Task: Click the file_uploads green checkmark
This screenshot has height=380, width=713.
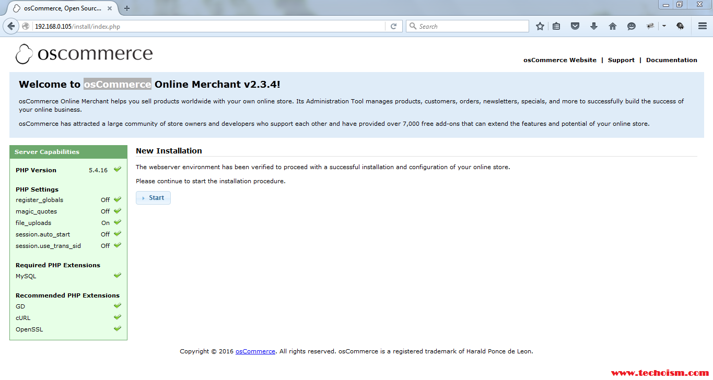Action: click(x=118, y=222)
